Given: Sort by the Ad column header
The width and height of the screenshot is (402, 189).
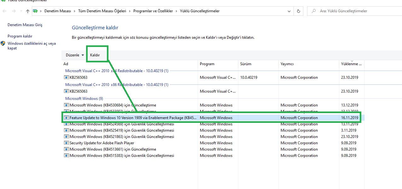Looking at the screenshot, I should [x=130, y=64].
